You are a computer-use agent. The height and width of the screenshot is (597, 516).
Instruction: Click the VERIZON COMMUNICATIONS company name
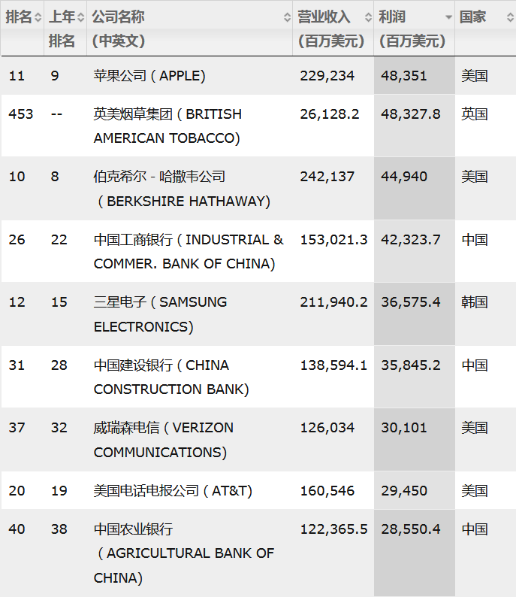click(x=164, y=440)
